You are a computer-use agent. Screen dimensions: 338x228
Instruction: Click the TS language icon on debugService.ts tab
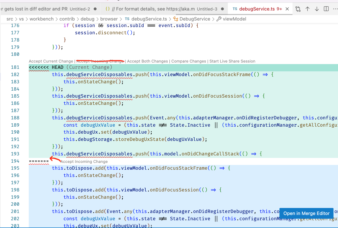coord(235,9)
